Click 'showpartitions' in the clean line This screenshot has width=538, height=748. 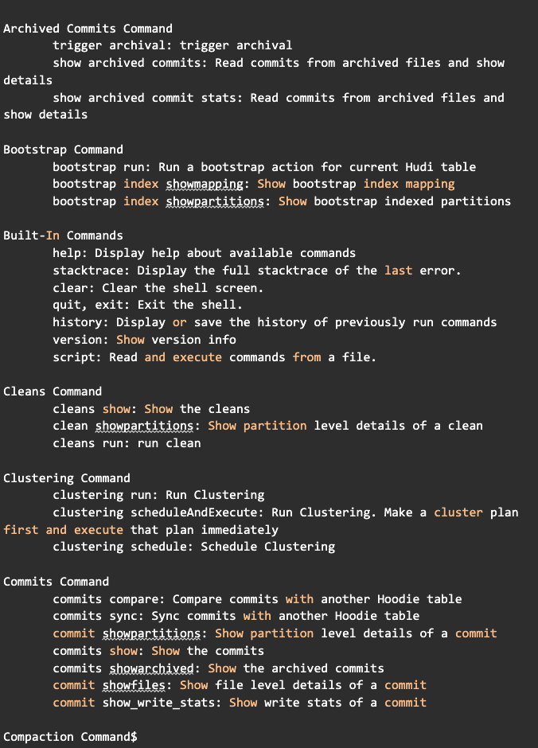144,426
